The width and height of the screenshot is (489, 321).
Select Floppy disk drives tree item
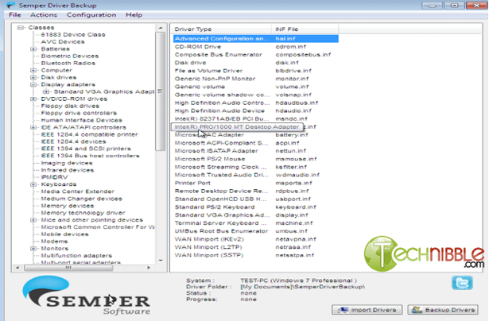click(x=70, y=106)
